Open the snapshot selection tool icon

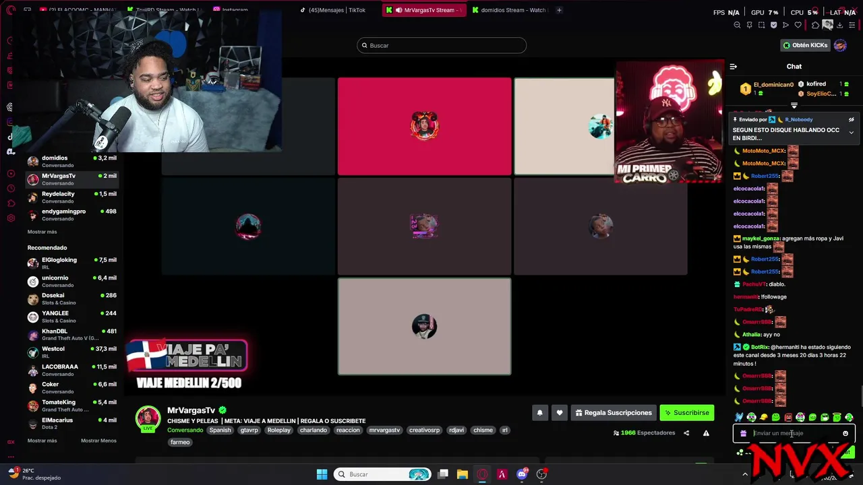click(x=761, y=25)
